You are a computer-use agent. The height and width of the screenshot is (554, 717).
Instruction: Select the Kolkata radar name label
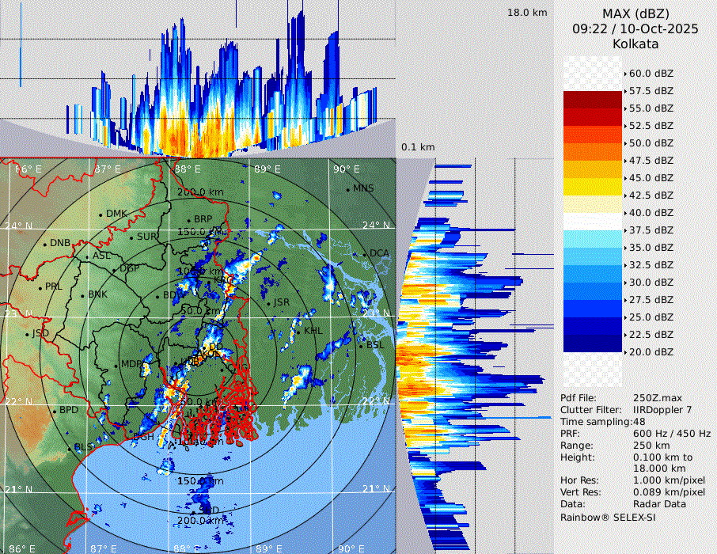tap(635, 44)
